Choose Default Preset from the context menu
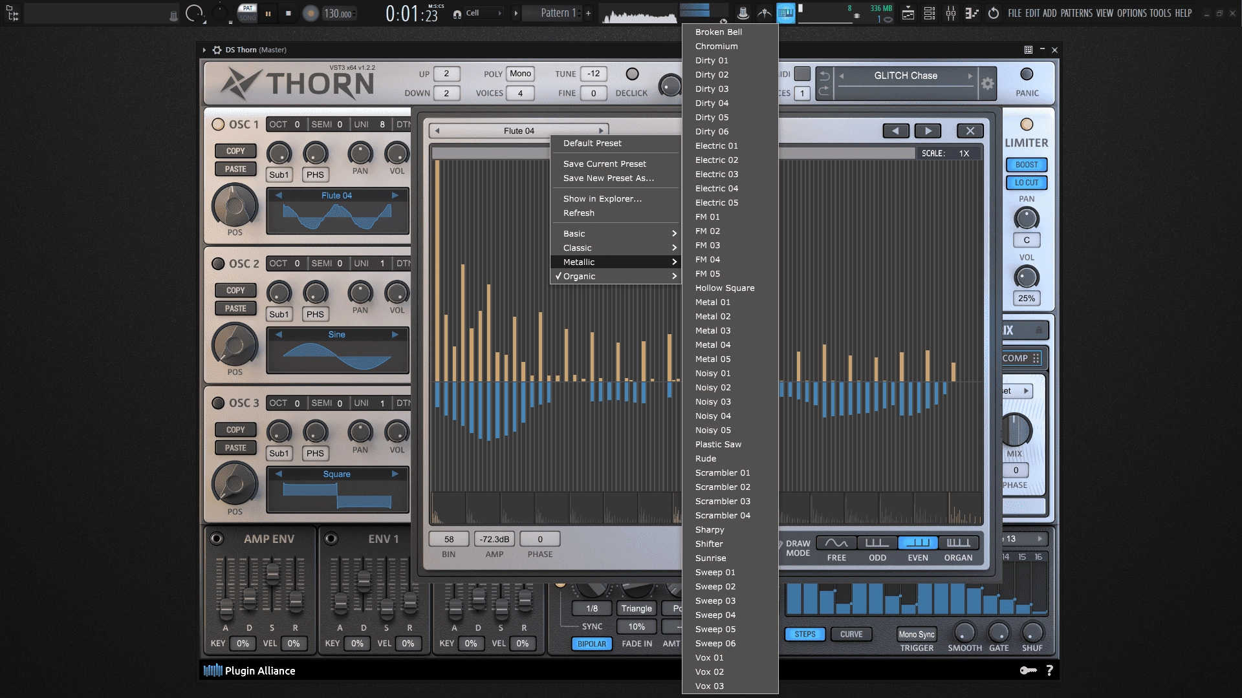The width and height of the screenshot is (1242, 698). [x=615, y=143]
